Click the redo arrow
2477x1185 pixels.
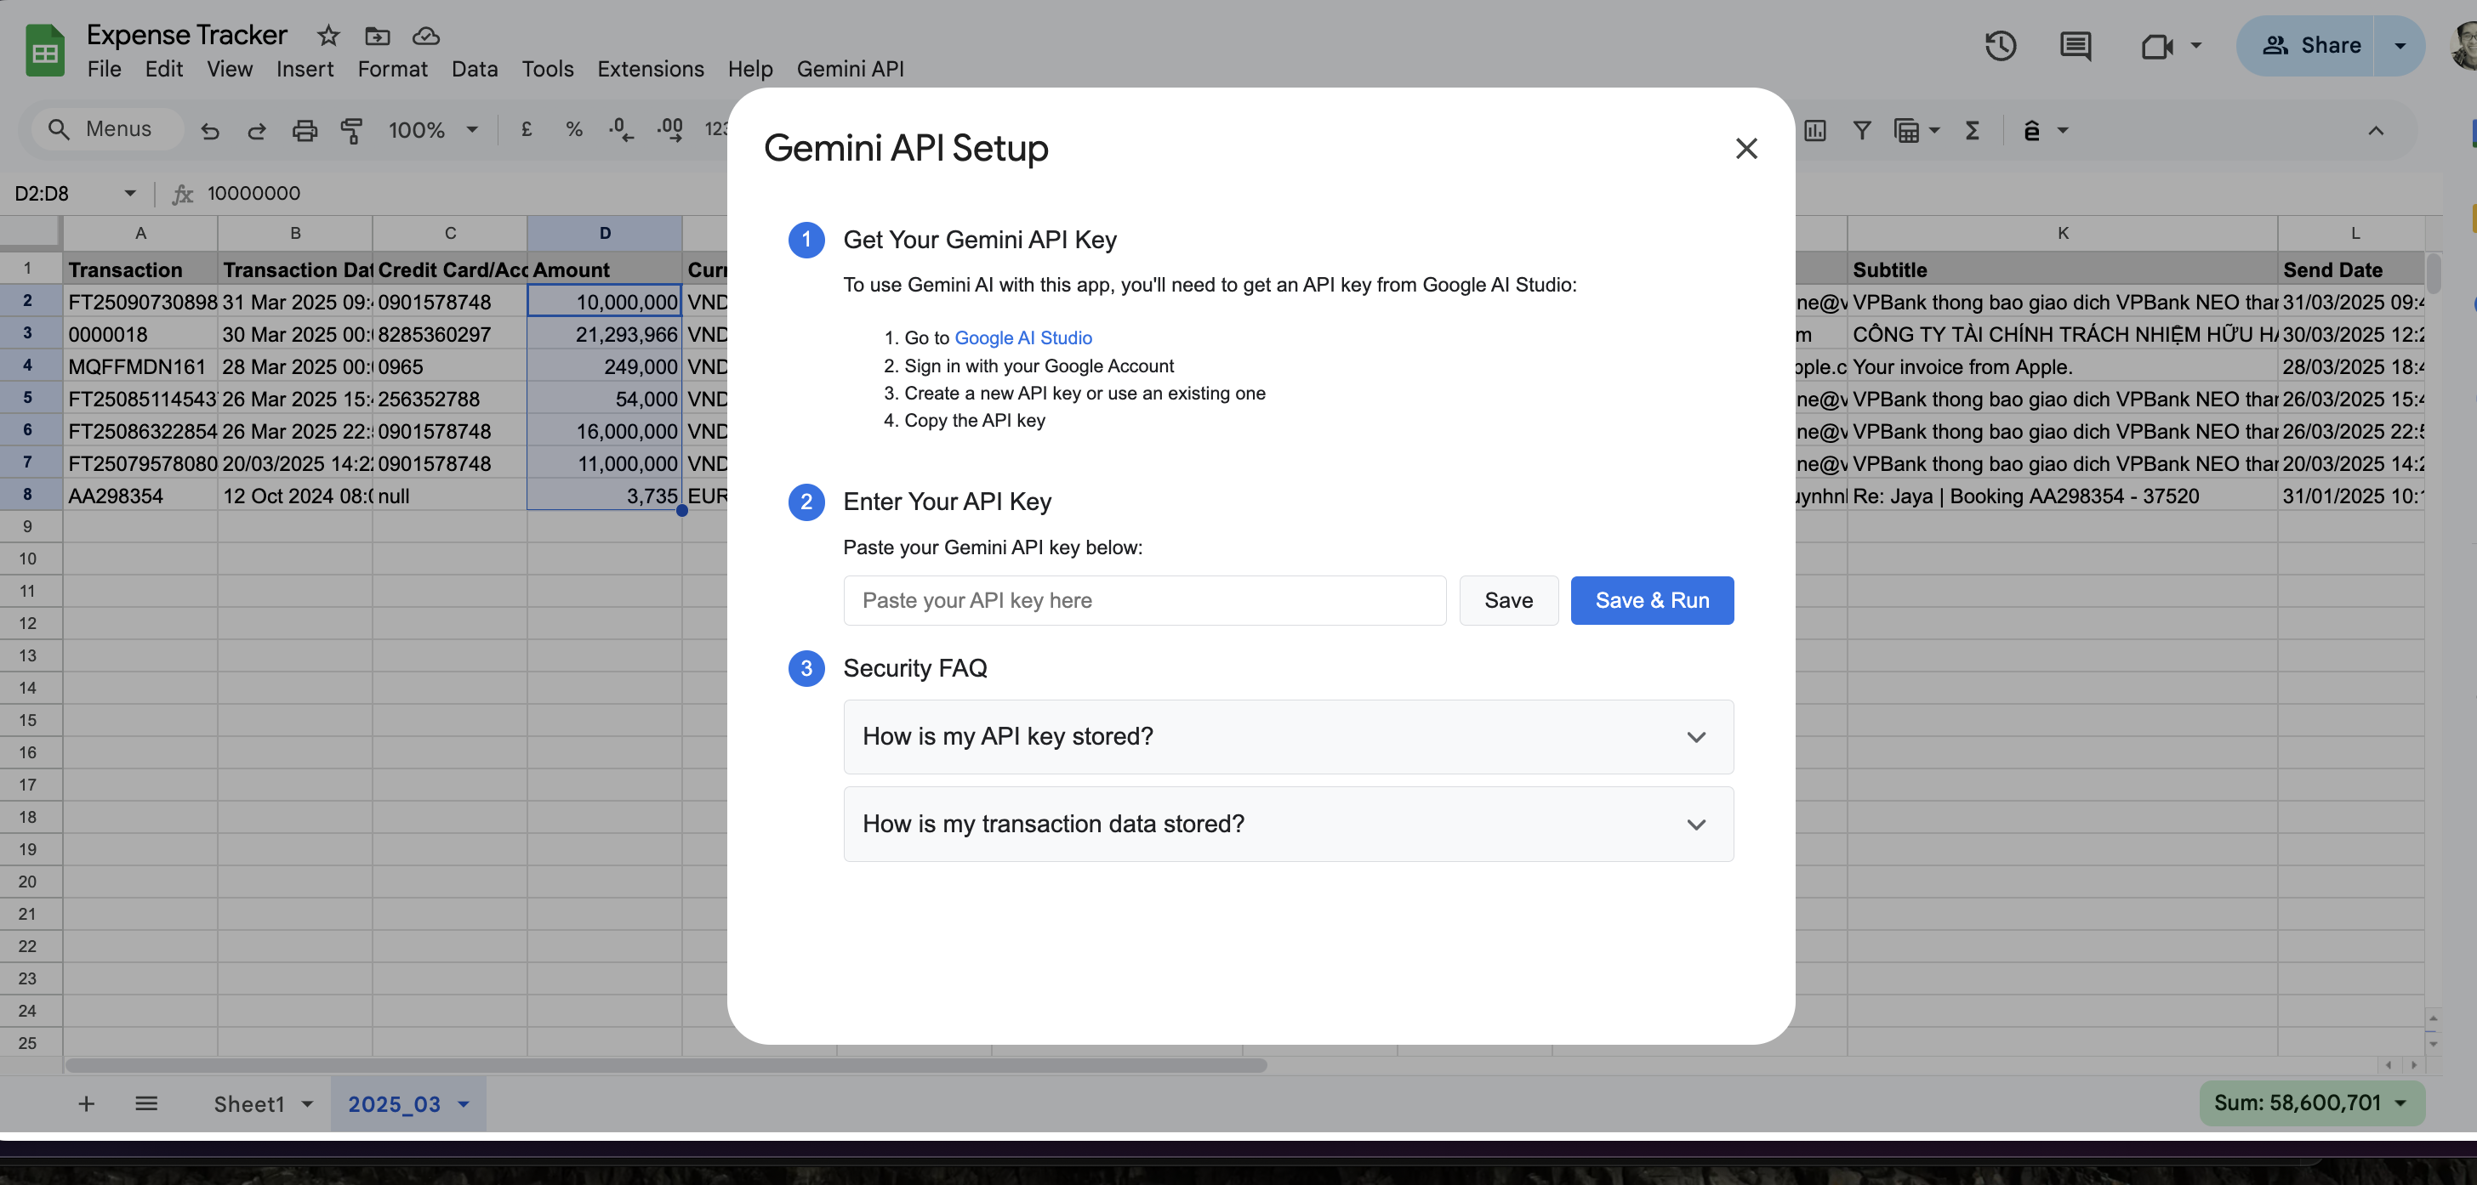coord(257,130)
